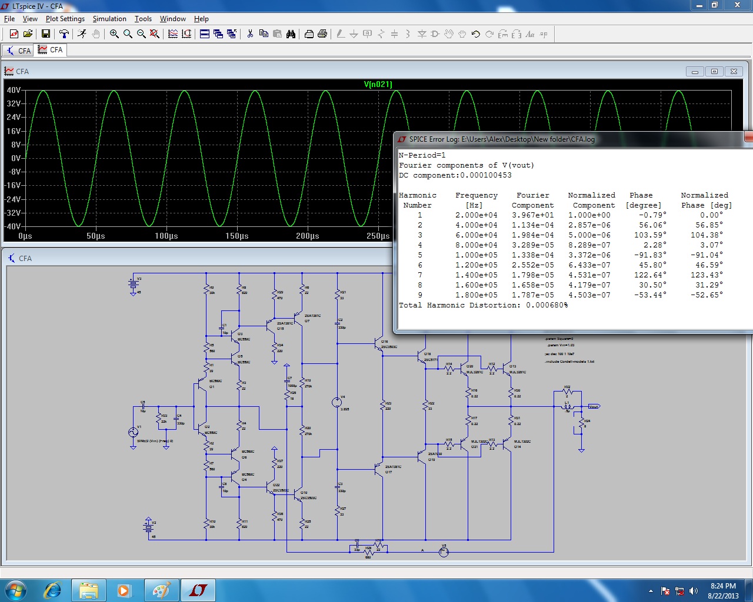Open Internet Explorer from the taskbar

pyautogui.click(x=53, y=590)
